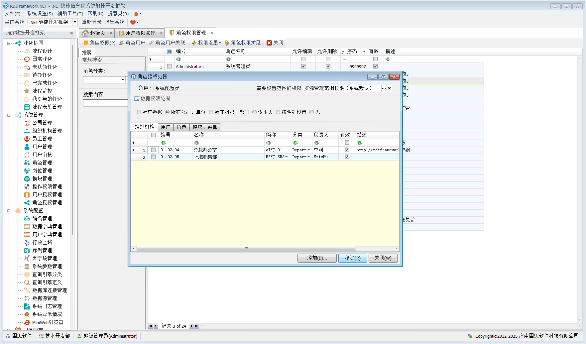Screen dimensions: 586x344
Task: Click the dialog's horizontal scrollbar thumb
Action: (x=246, y=249)
